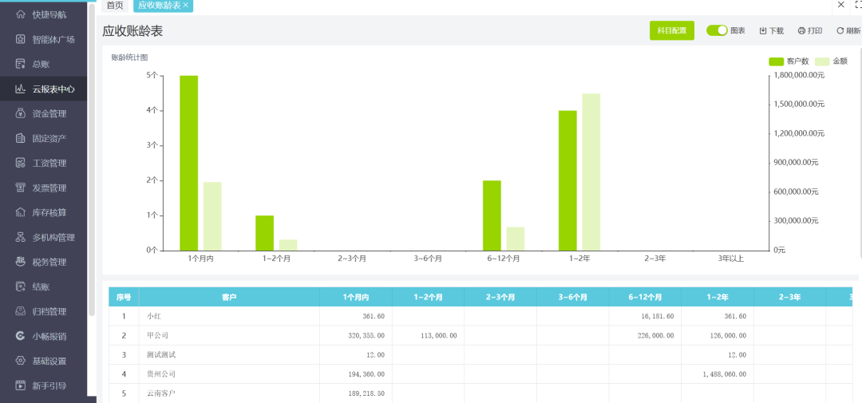Click the 下载 download icon

763,30
